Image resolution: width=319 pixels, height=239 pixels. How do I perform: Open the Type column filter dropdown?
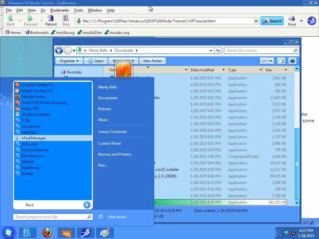point(261,70)
